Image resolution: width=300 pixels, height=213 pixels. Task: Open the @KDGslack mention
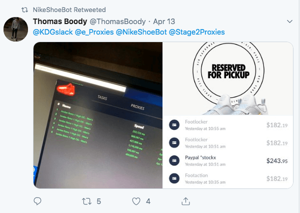point(53,32)
